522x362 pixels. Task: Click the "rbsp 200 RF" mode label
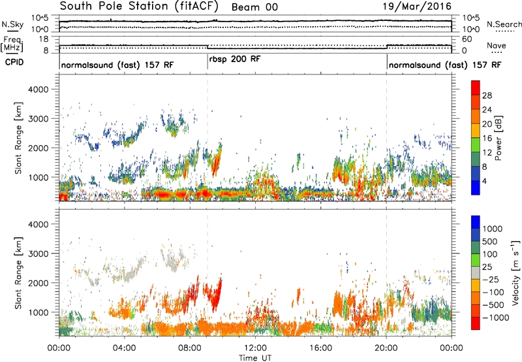click(235, 59)
